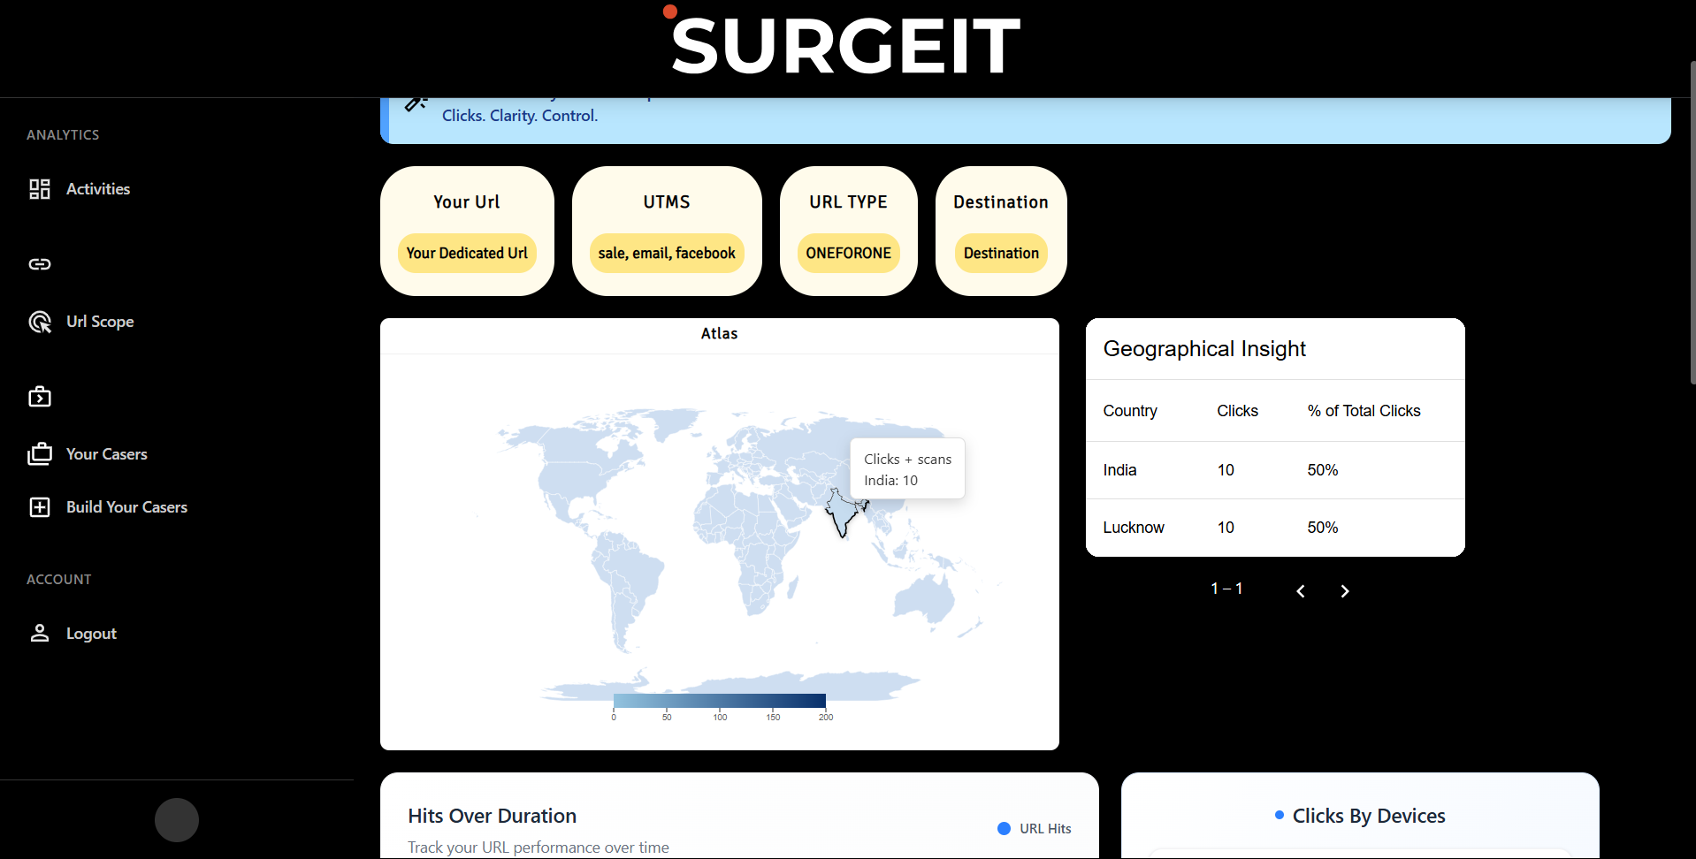Click Lucknow row 50% value

[1323, 528]
